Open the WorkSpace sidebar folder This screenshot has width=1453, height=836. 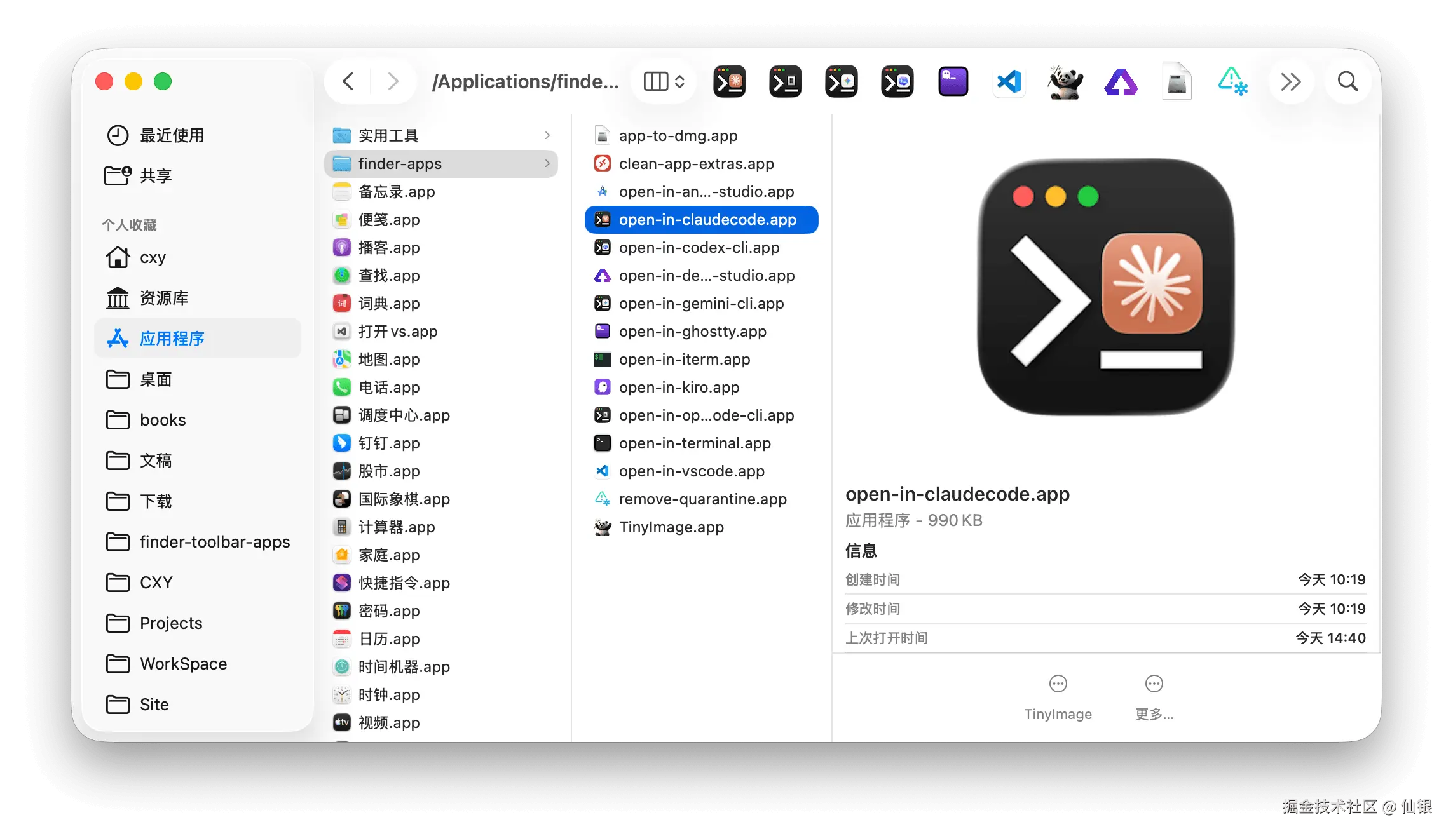[x=198, y=664]
